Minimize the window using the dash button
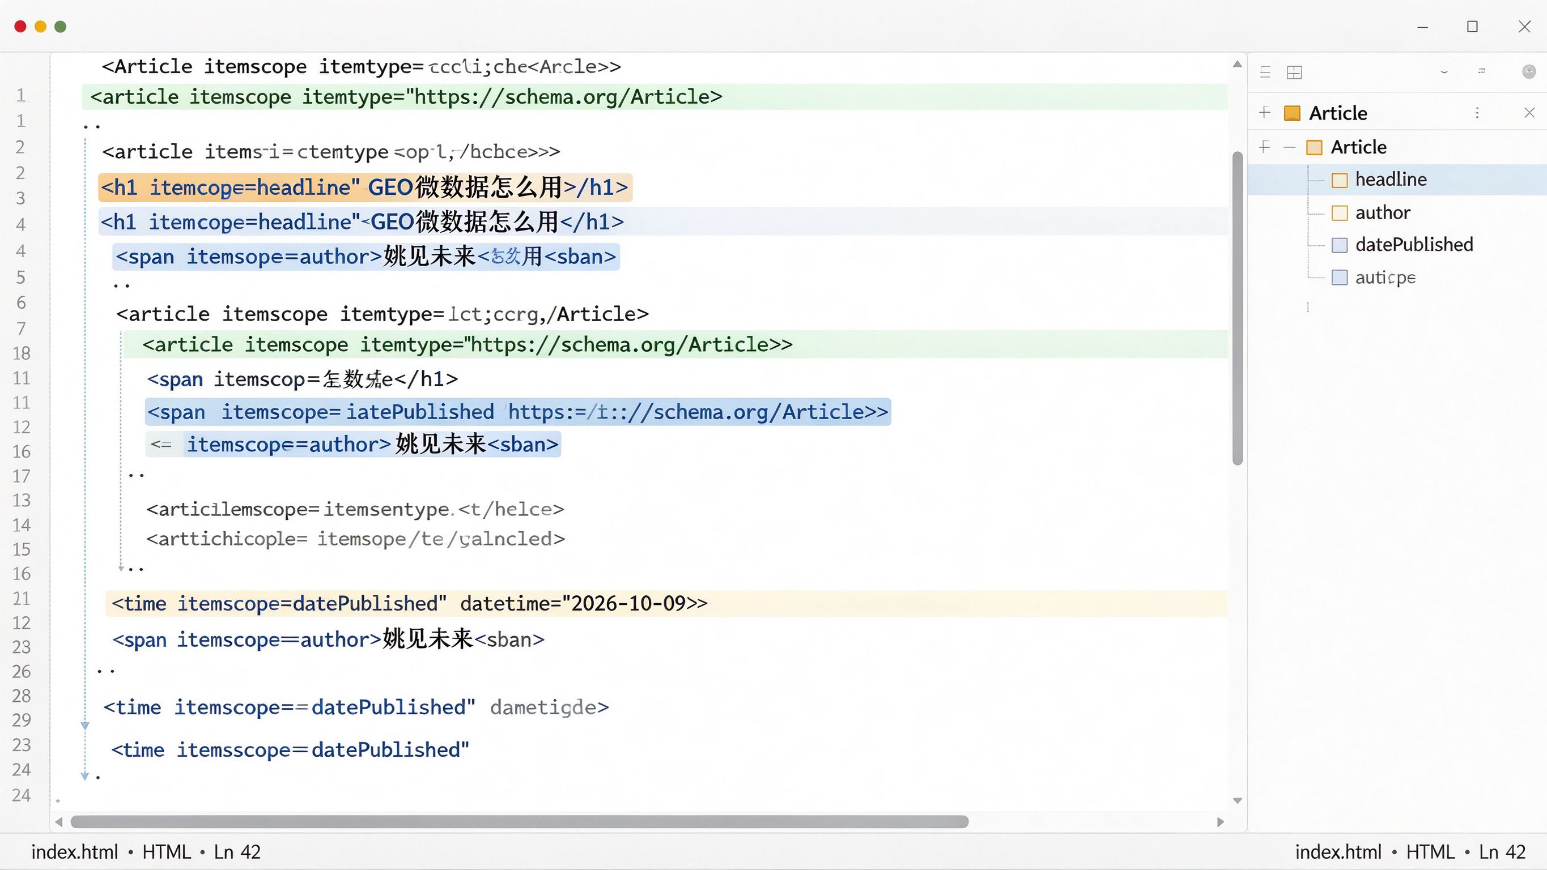The height and width of the screenshot is (870, 1547). (1422, 27)
